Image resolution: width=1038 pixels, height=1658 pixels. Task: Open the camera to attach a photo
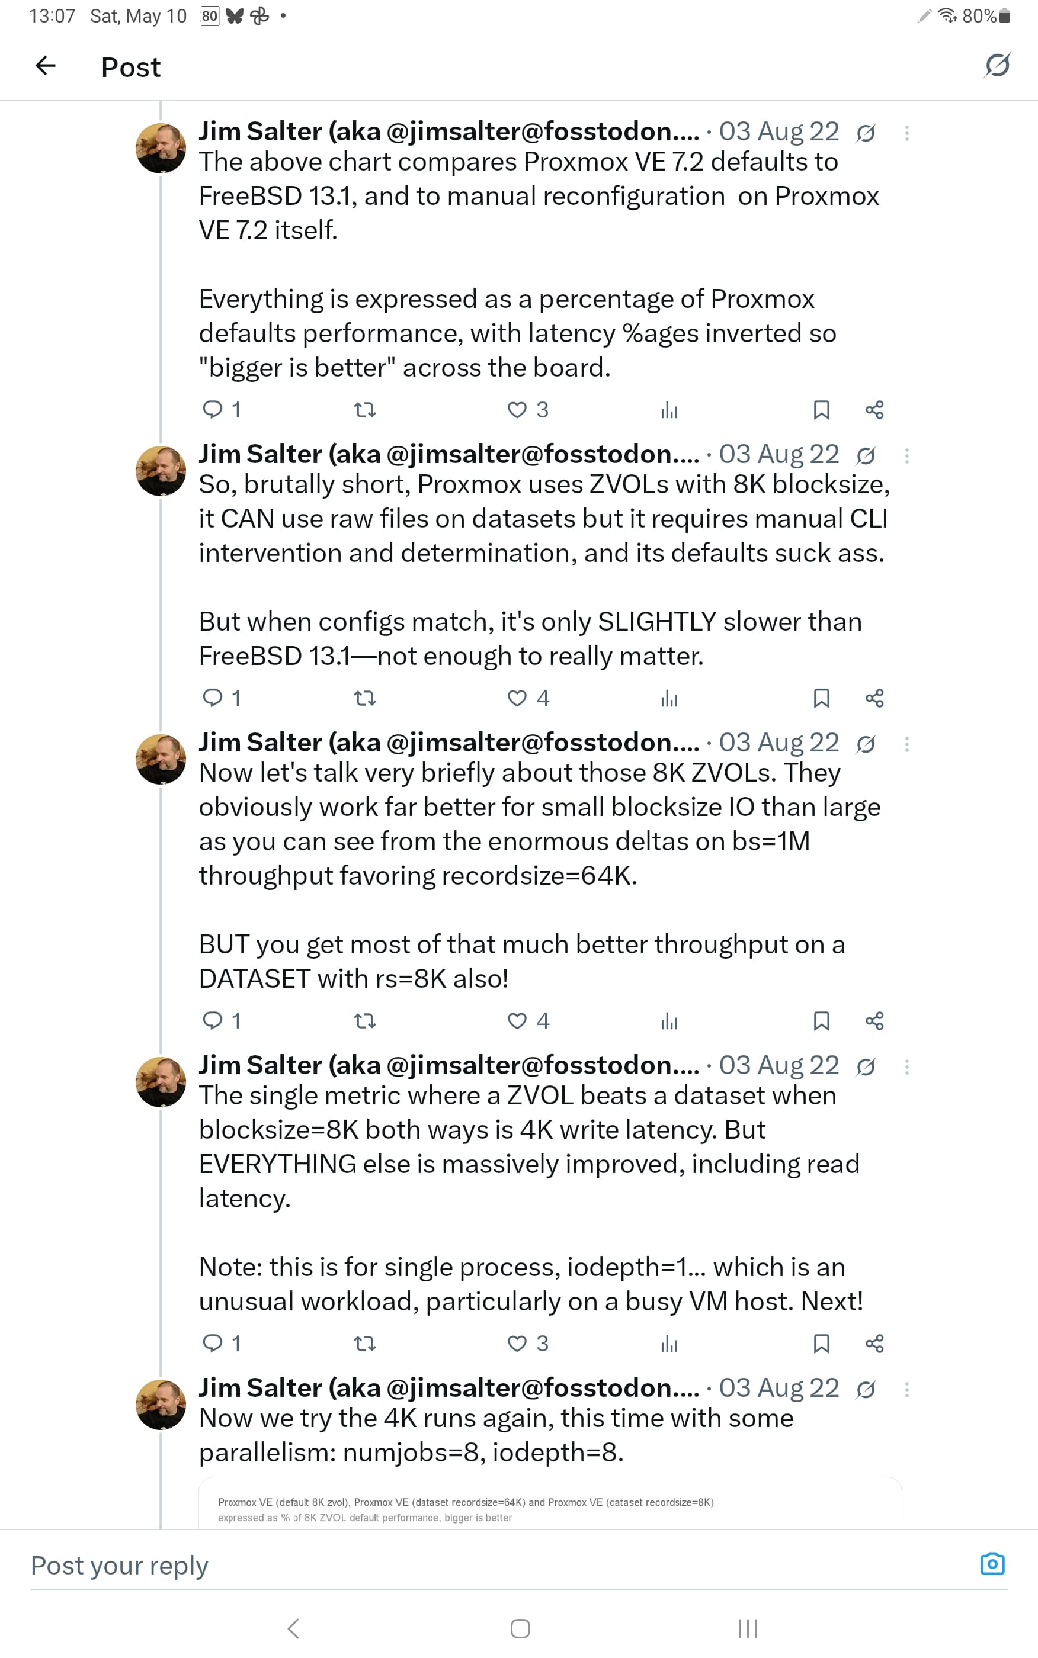(992, 1564)
